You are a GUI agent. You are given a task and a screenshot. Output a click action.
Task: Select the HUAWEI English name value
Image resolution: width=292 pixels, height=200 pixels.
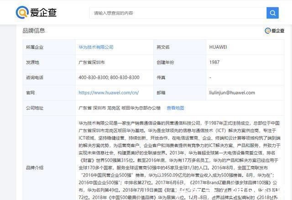pyautogui.click(x=218, y=47)
